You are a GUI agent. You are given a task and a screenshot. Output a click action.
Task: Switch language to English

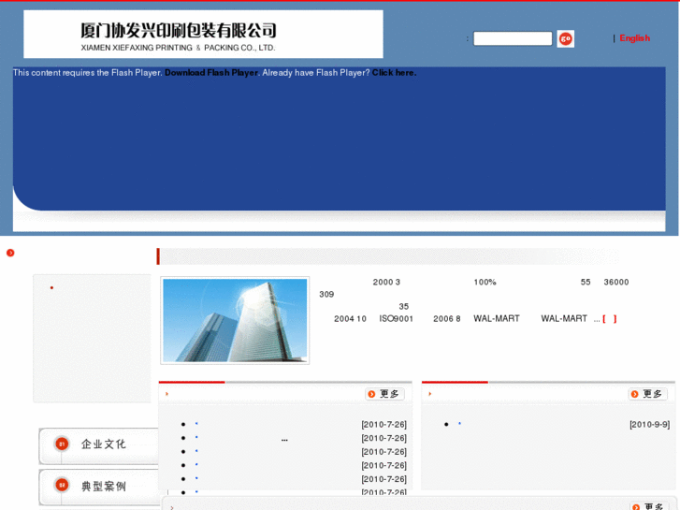(x=634, y=38)
